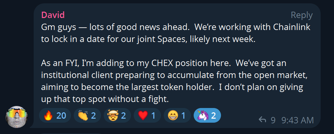Viewport: 334px width, 134px height.
Task: Click the count 2 beside clapping reaction
Action: click(93, 116)
